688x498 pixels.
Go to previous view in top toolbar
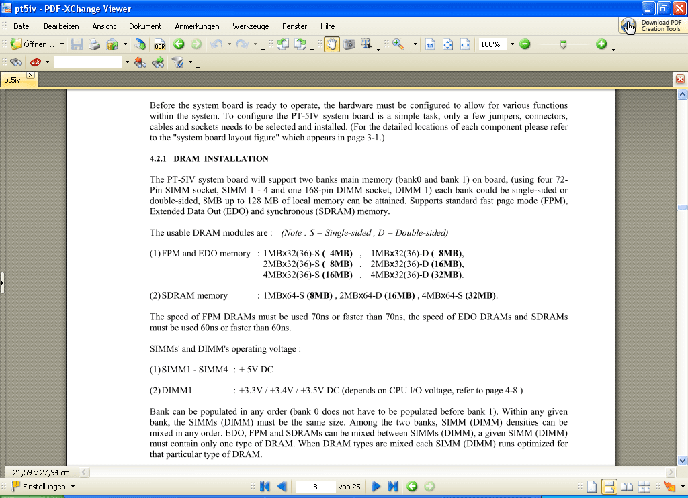[x=179, y=44]
